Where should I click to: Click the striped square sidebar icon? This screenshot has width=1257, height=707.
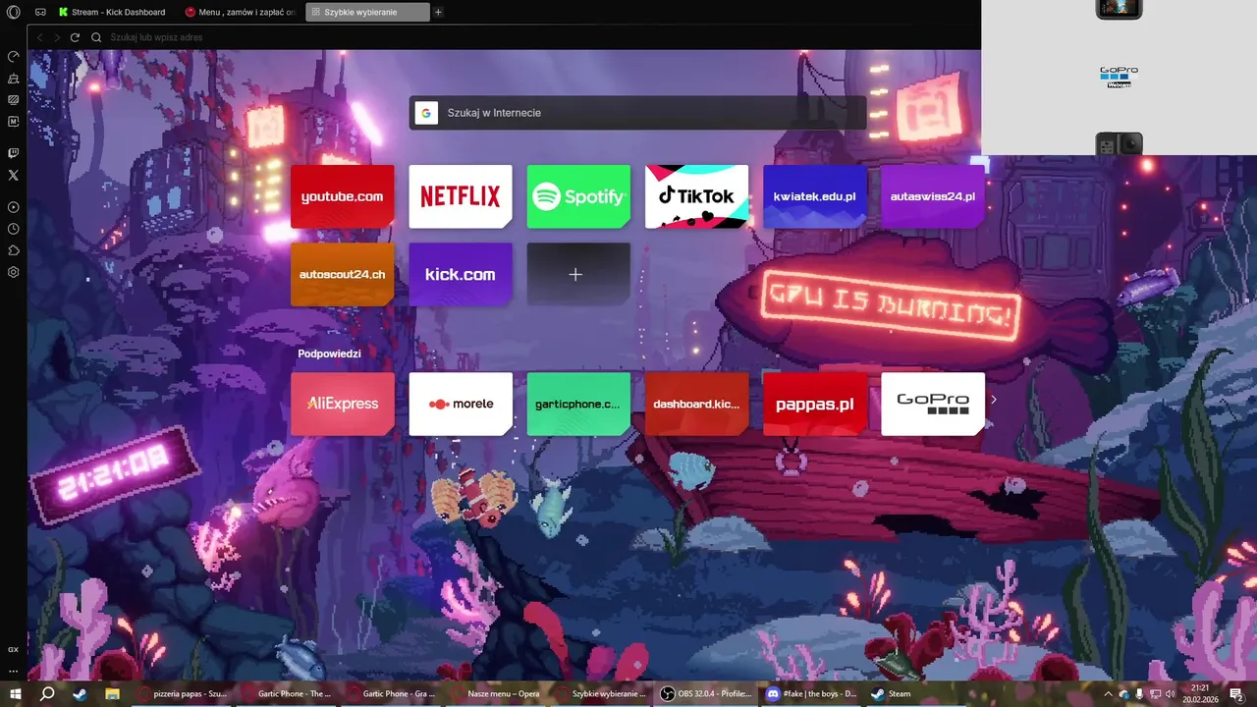(x=14, y=100)
